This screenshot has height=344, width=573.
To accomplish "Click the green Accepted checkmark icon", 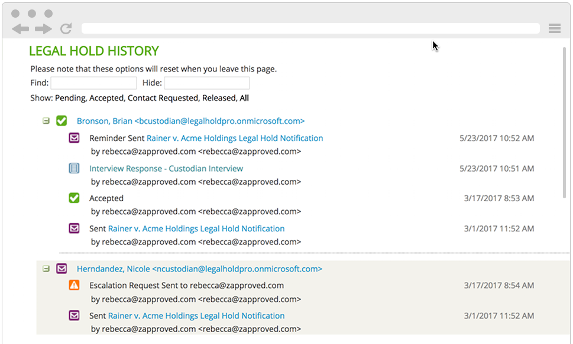I will point(74,198).
